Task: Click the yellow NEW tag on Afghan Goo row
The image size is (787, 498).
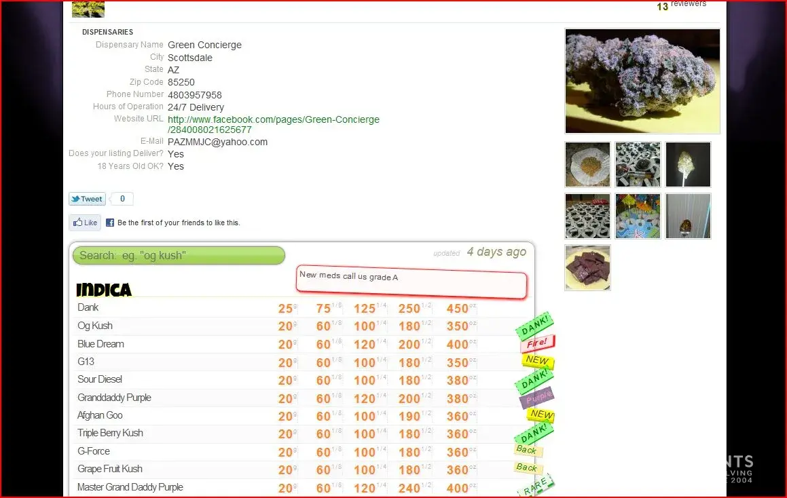Action: (541, 415)
